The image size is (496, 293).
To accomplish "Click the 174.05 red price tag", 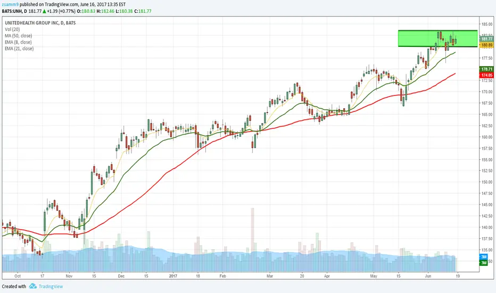I will tap(487, 75).
